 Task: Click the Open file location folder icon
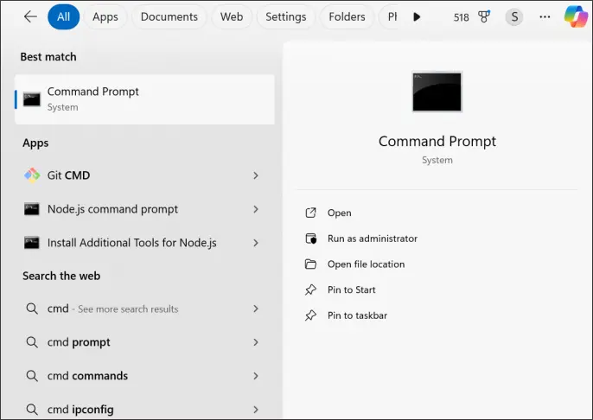pyautogui.click(x=310, y=264)
